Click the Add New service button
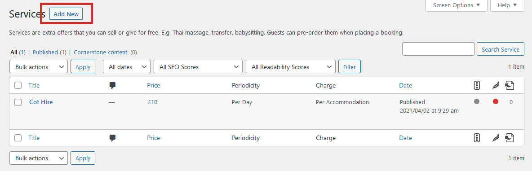532x171 pixels. coord(66,14)
